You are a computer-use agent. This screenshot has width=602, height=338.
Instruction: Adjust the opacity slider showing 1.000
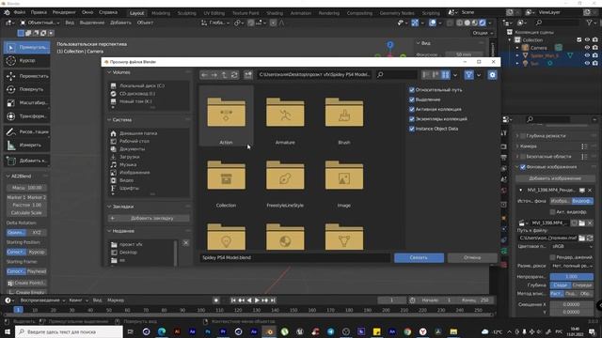point(572,277)
